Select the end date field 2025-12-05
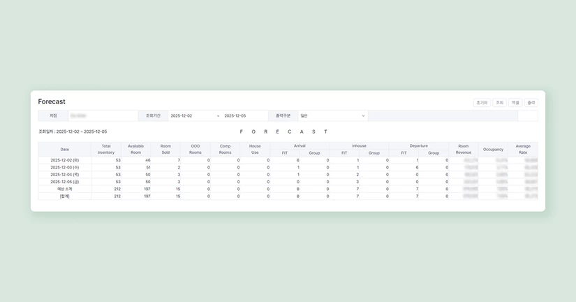 (245, 115)
